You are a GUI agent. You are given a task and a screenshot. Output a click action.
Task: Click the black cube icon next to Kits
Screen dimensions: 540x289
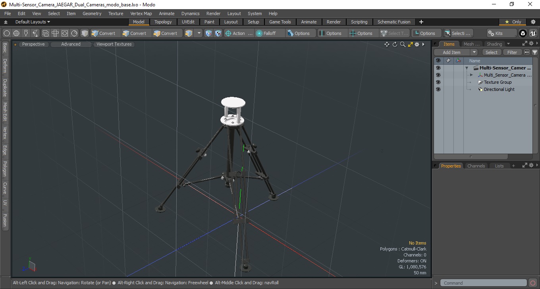click(x=523, y=33)
